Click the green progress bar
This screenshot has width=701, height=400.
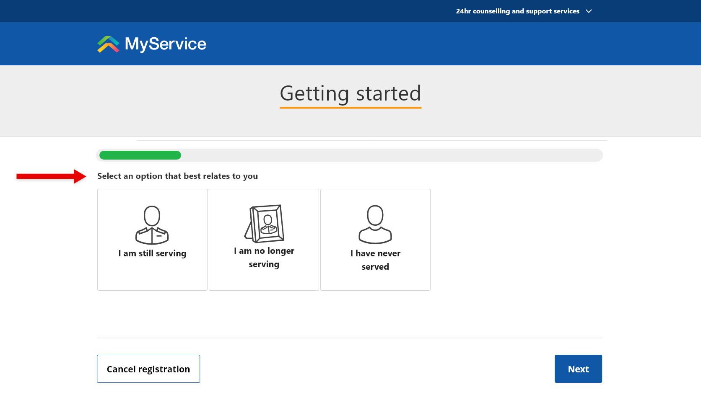coord(140,155)
